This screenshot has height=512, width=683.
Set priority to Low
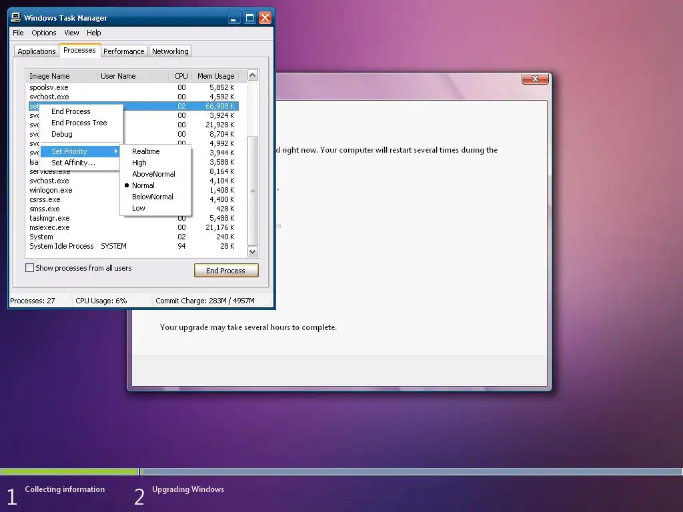155,208
